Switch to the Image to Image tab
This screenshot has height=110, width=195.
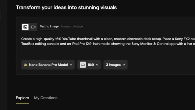[x=72, y=27]
